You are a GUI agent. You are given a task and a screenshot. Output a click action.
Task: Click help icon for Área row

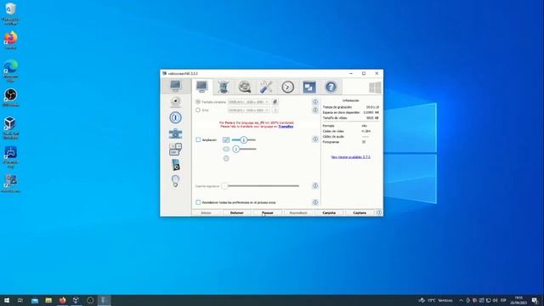[x=315, y=110]
